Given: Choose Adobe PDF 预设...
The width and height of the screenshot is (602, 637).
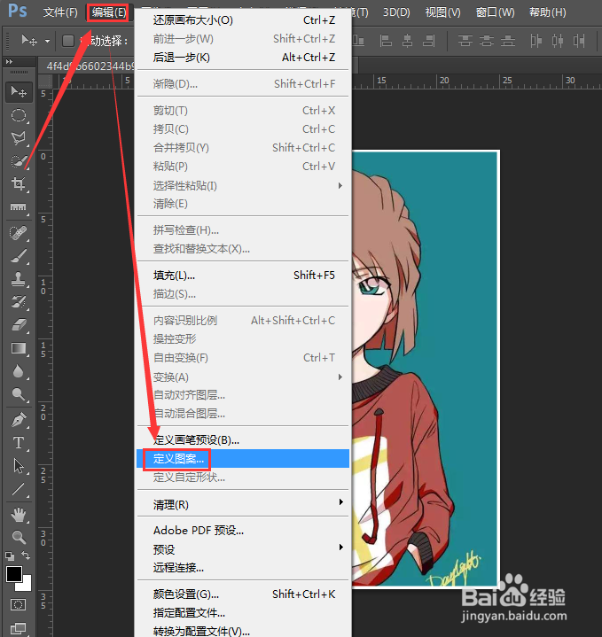Looking at the screenshot, I should click(x=243, y=530).
